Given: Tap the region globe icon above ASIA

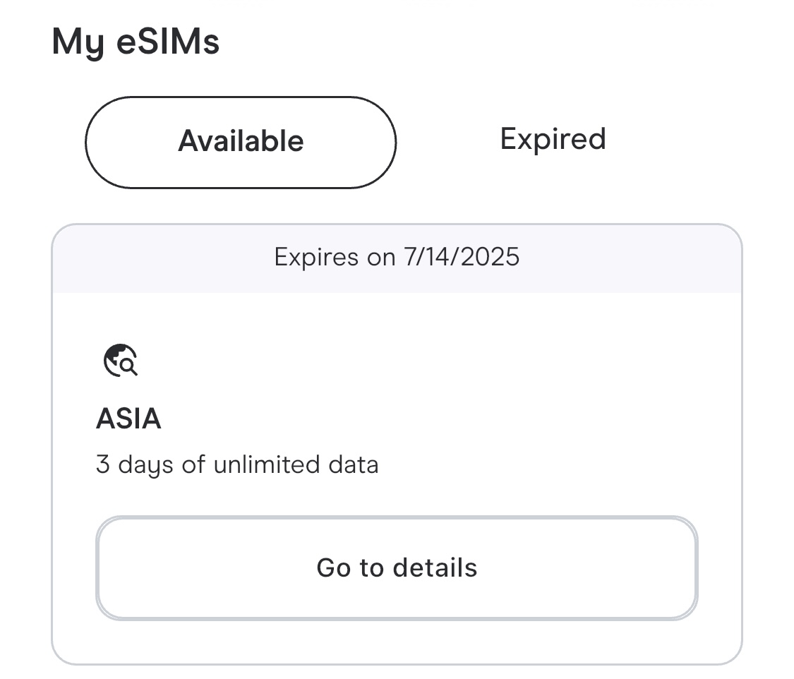Looking at the screenshot, I should point(121,361).
